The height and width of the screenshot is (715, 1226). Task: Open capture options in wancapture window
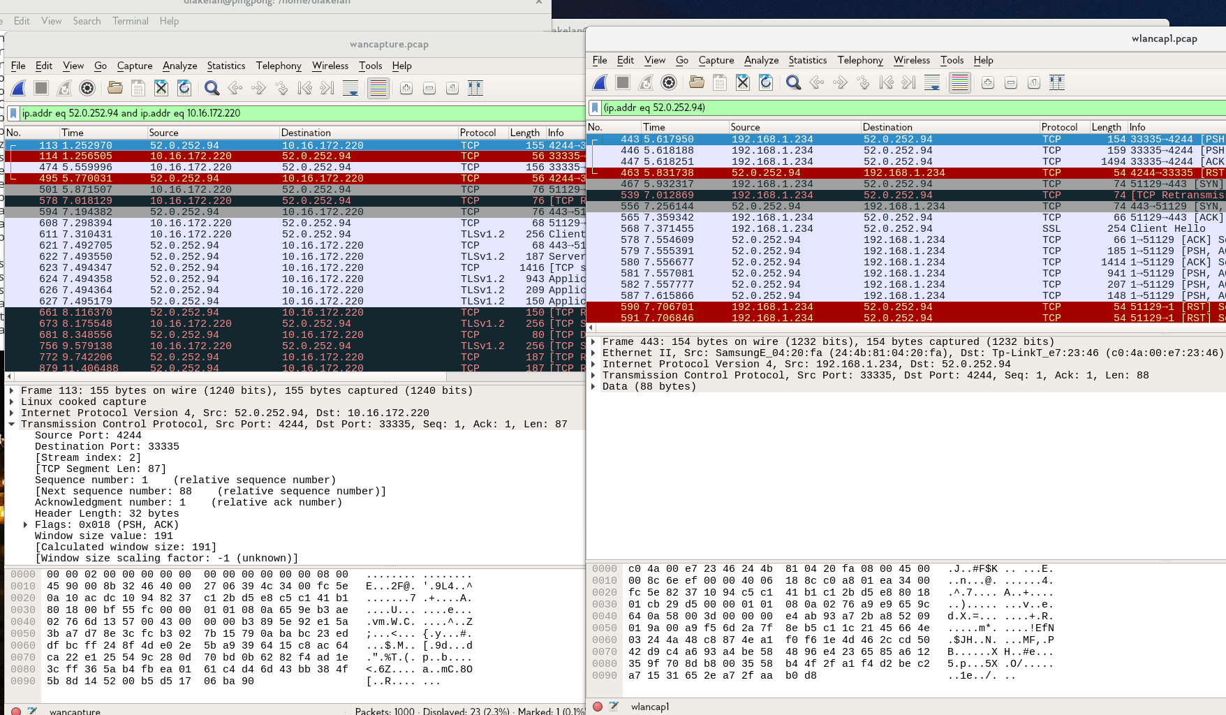(x=87, y=88)
